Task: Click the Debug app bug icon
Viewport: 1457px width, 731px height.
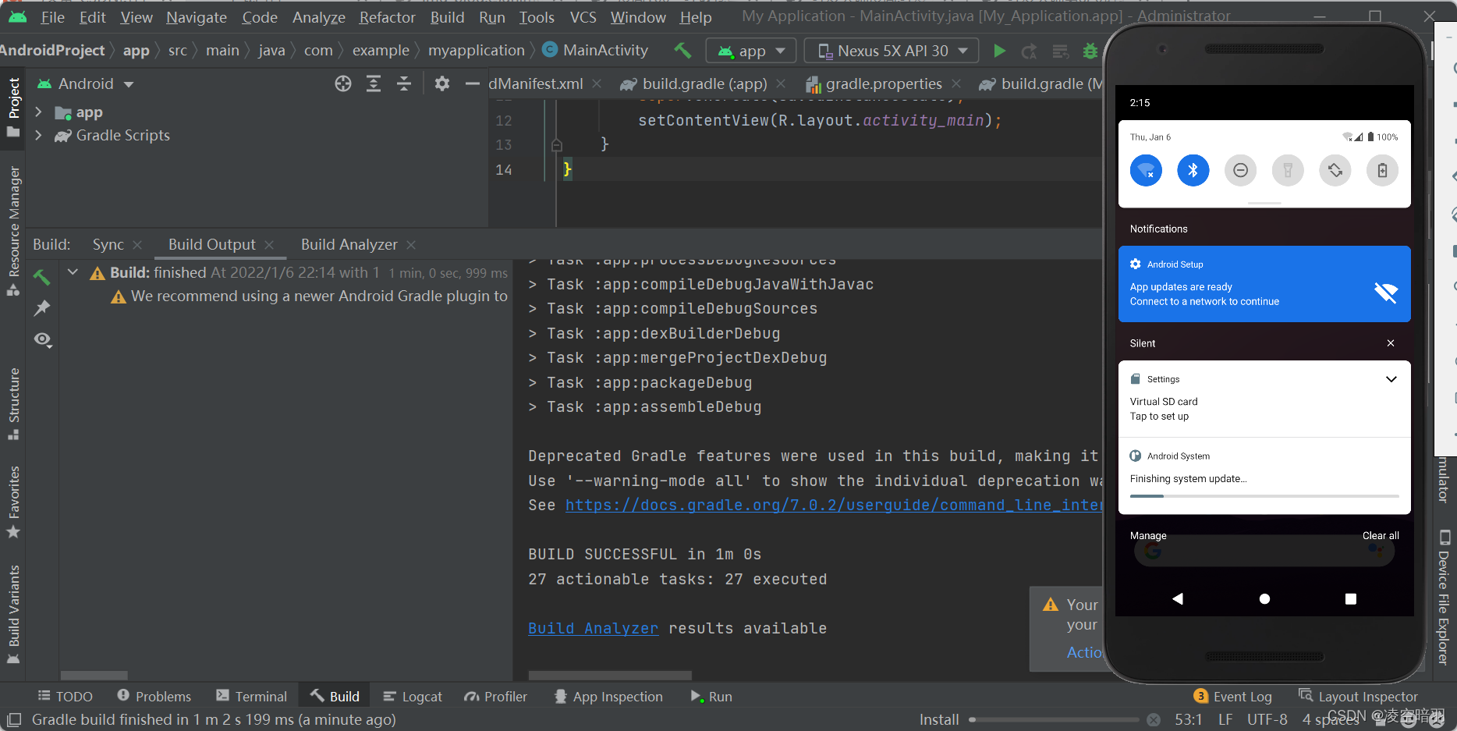Action: 1090,51
